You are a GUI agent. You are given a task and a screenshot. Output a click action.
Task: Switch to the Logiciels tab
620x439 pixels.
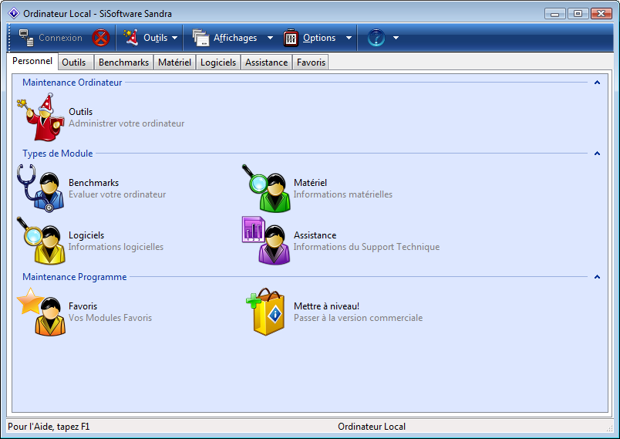click(218, 62)
